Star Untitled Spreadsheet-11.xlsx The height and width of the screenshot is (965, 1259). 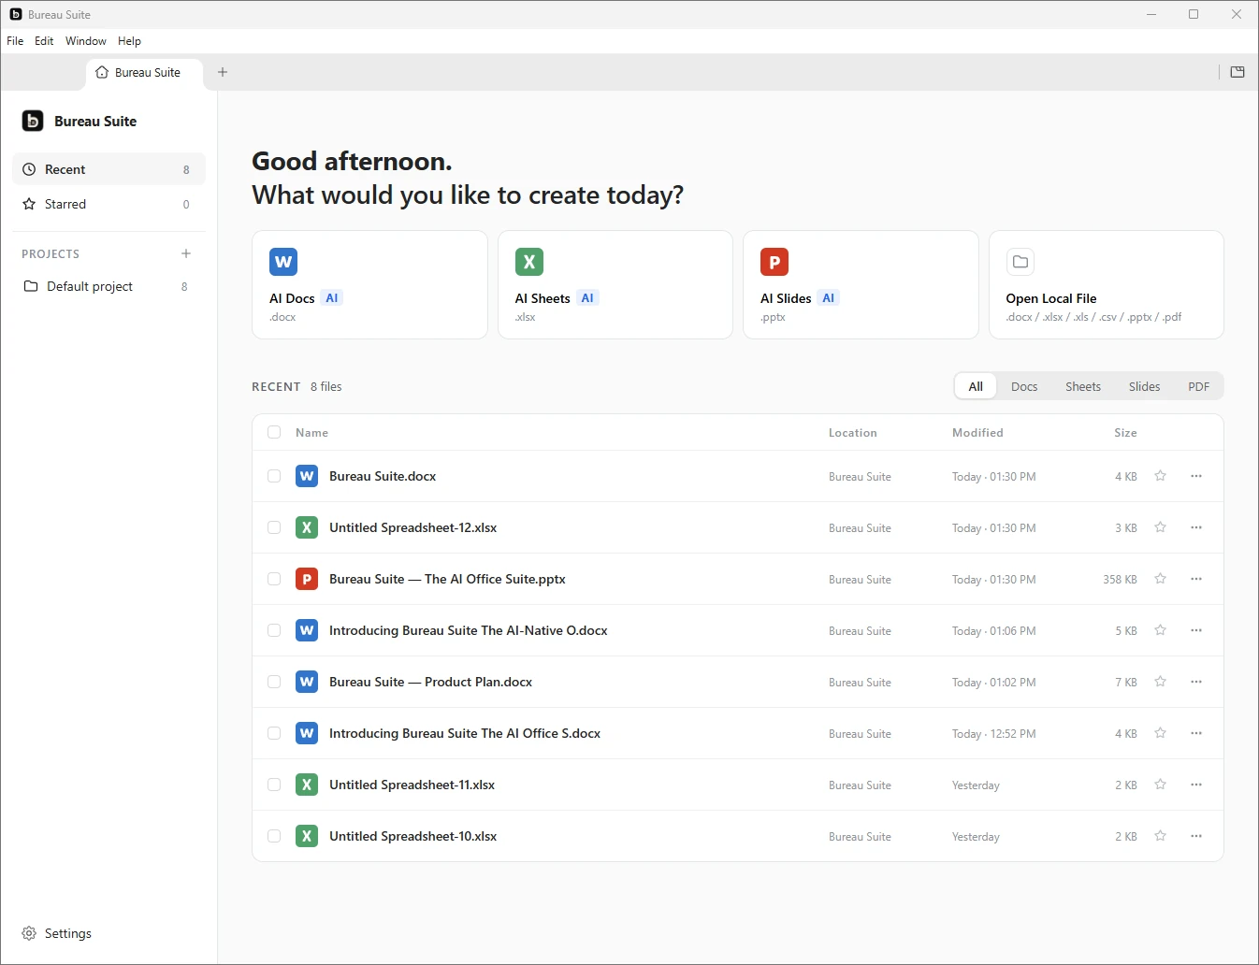pos(1160,785)
